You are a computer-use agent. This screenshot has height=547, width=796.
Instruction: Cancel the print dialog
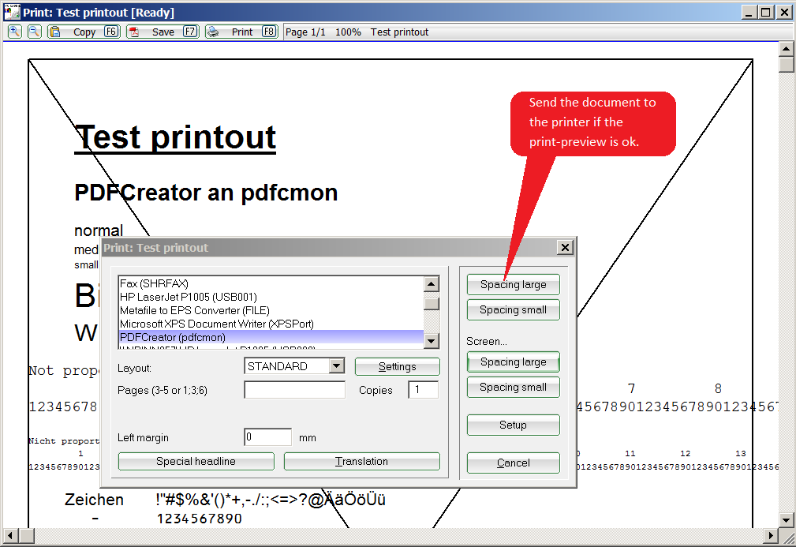(x=513, y=463)
